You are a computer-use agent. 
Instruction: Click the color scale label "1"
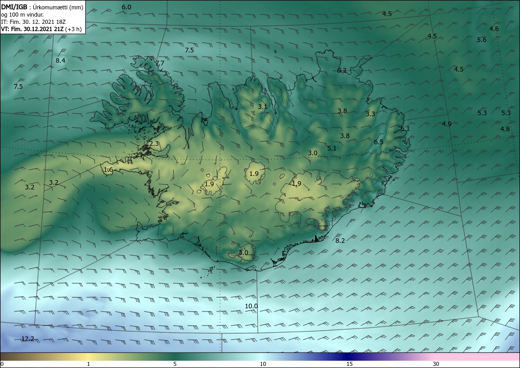click(x=88, y=364)
